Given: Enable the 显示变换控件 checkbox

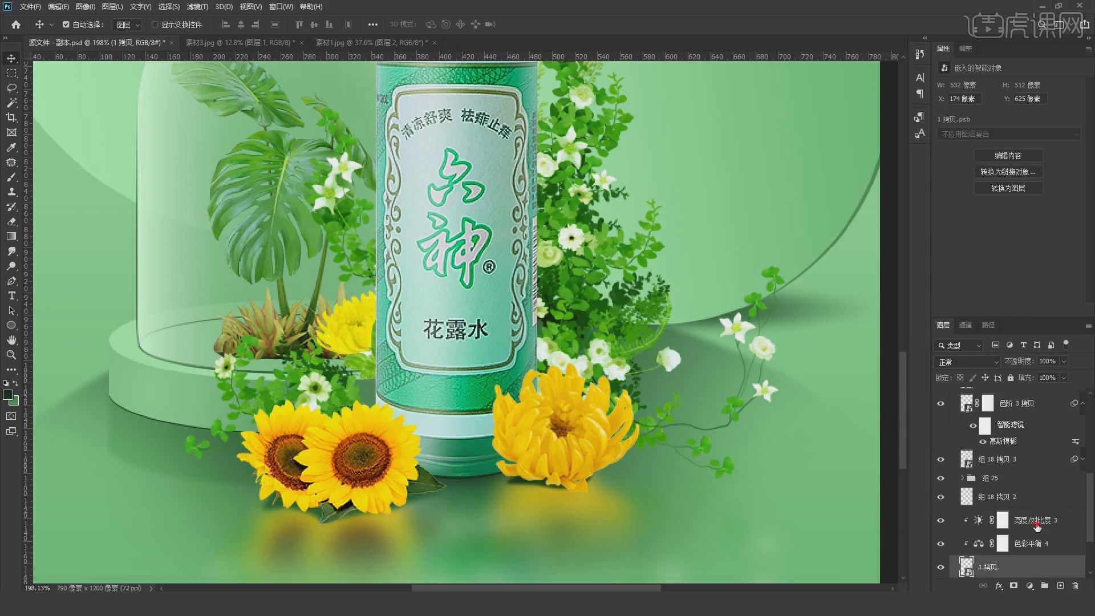Looking at the screenshot, I should pos(155,25).
